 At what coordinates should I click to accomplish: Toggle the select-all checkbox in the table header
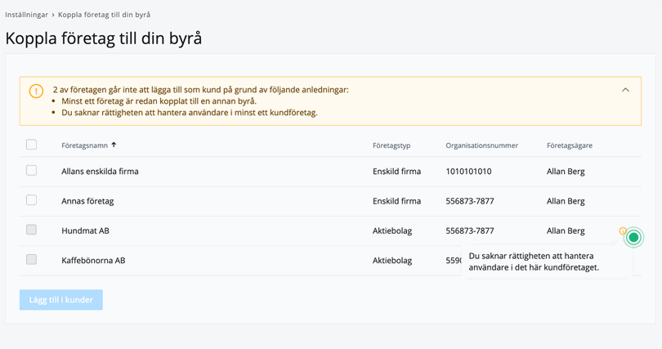31,145
